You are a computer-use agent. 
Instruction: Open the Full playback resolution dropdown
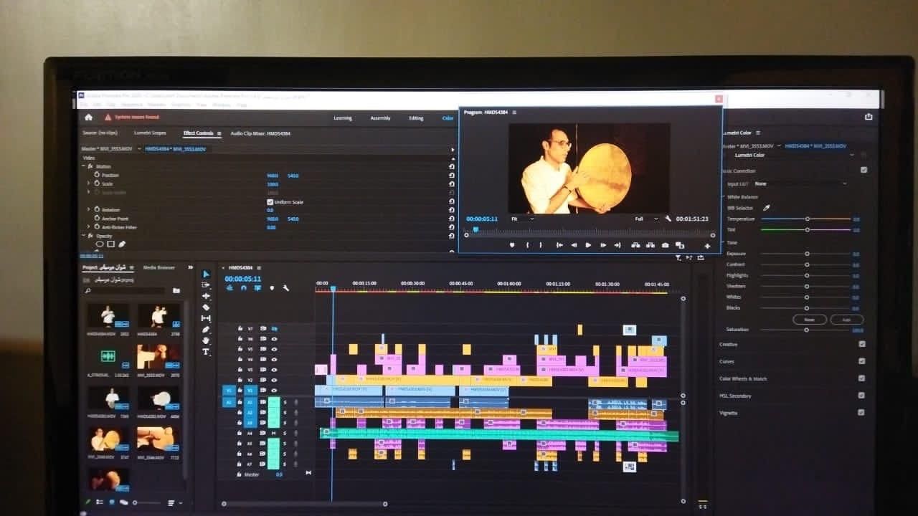click(x=646, y=219)
